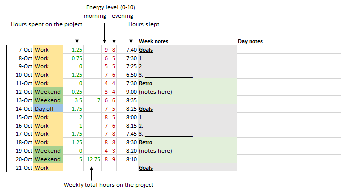
Task: Click the 20-Oct weekly total 12.75 cell
Action: point(93,159)
